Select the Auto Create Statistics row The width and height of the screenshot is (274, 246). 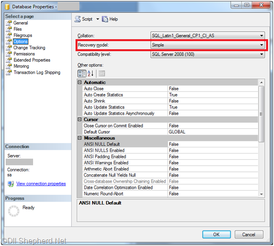[x=171, y=95]
